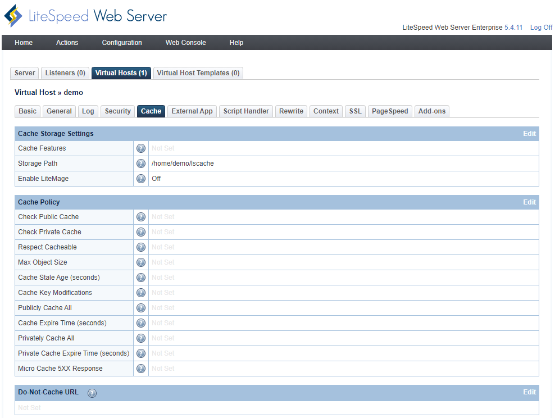Edit the Do-Not-Cache URL section
555x418 pixels.
click(530, 392)
